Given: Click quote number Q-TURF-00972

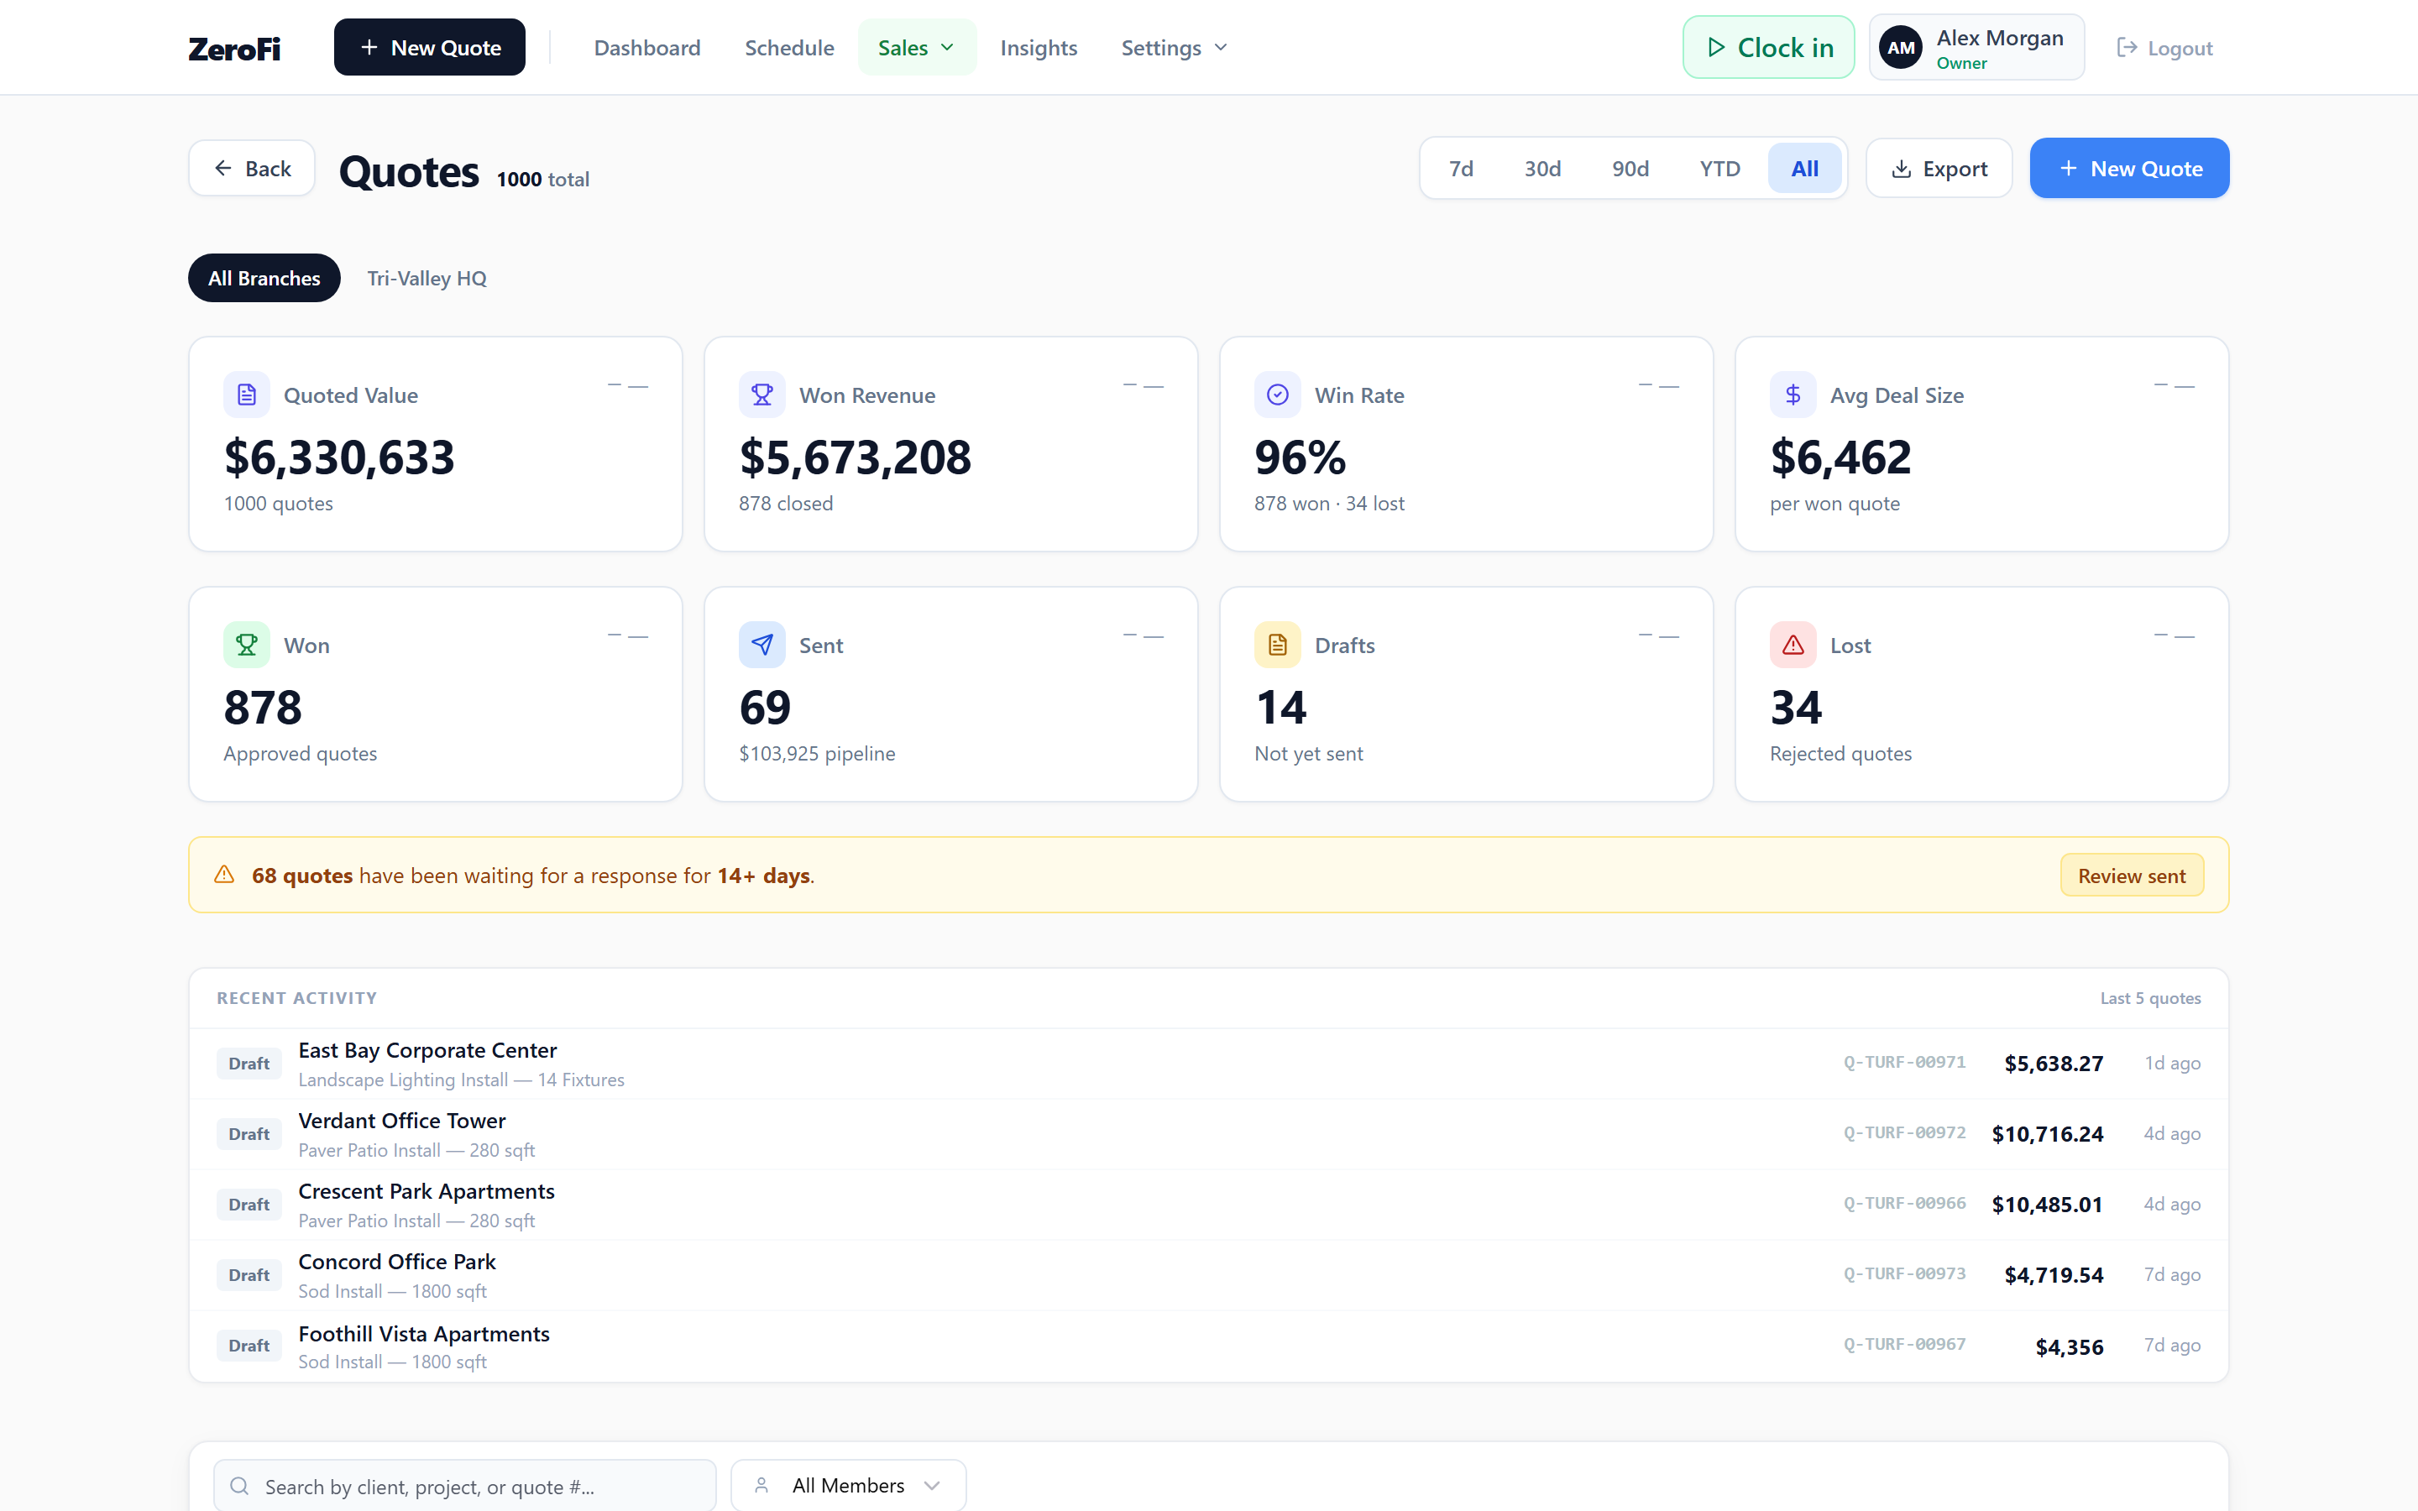Looking at the screenshot, I should [1904, 1132].
